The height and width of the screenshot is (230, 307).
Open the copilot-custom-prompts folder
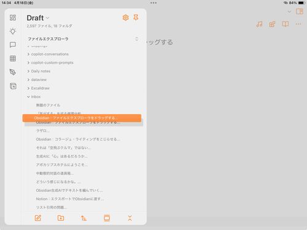[x=52, y=63]
